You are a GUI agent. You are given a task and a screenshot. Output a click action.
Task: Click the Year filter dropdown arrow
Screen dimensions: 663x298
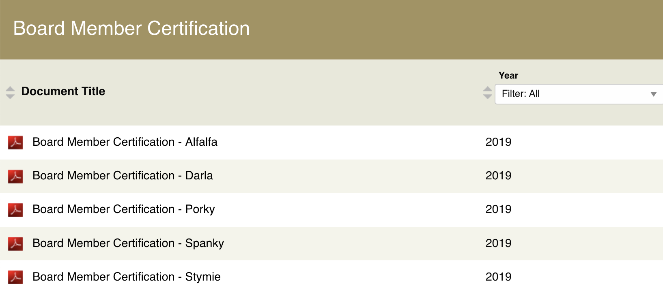[x=653, y=94]
